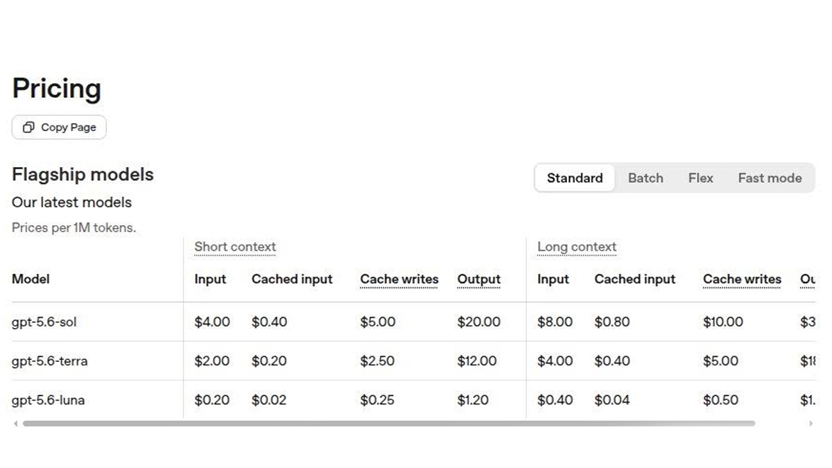Click the Flagship models heading
This screenshot has height=468, width=832.
(x=83, y=175)
